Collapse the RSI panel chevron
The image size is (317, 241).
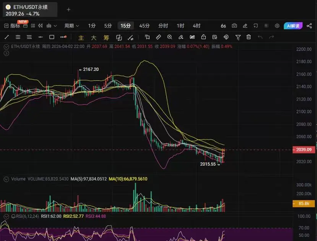click(x=6, y=217)
